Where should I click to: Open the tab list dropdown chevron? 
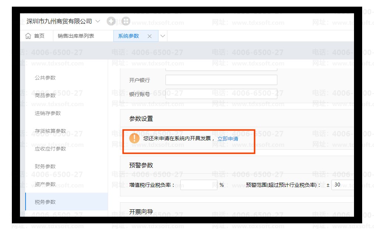(163, 36)
